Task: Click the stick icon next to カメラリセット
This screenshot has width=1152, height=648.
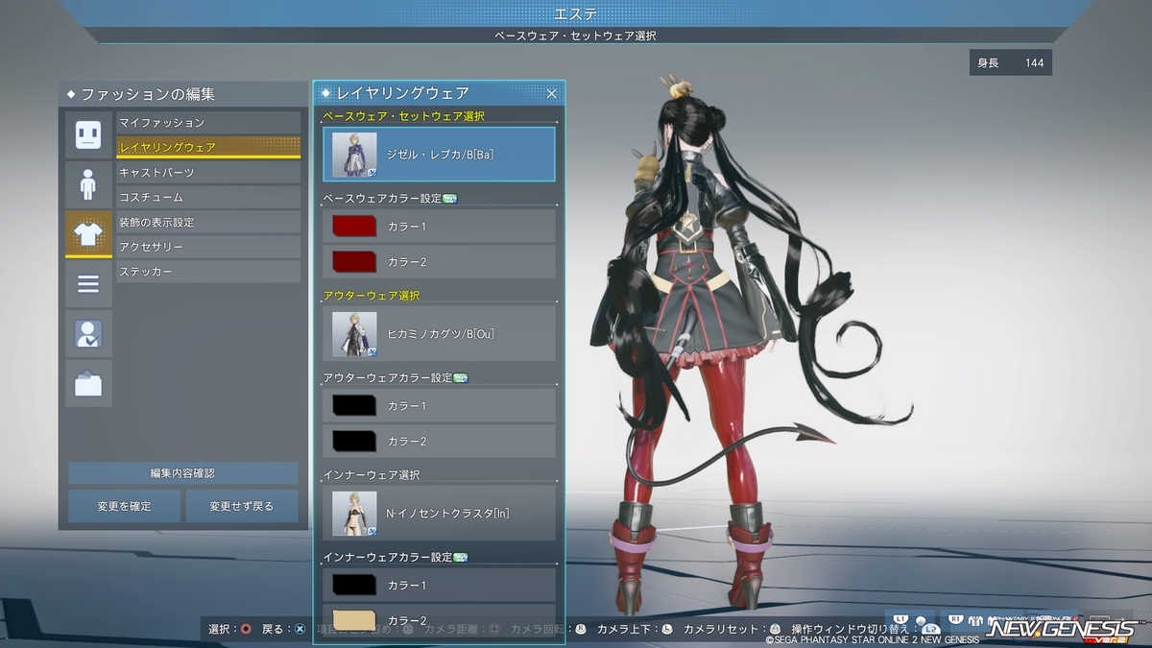Action: pos(774,629)
